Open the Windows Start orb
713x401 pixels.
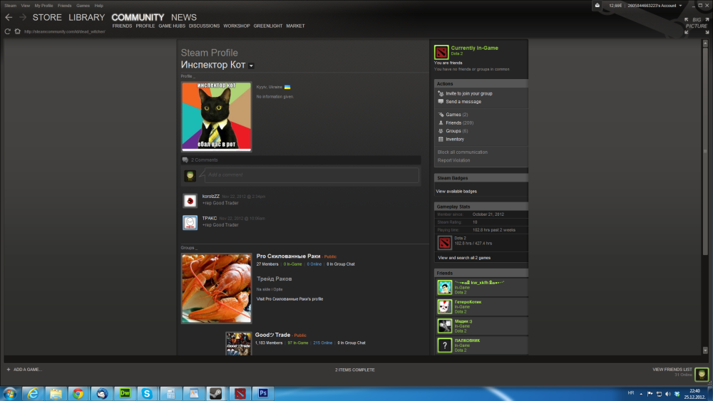pos(9,393)
